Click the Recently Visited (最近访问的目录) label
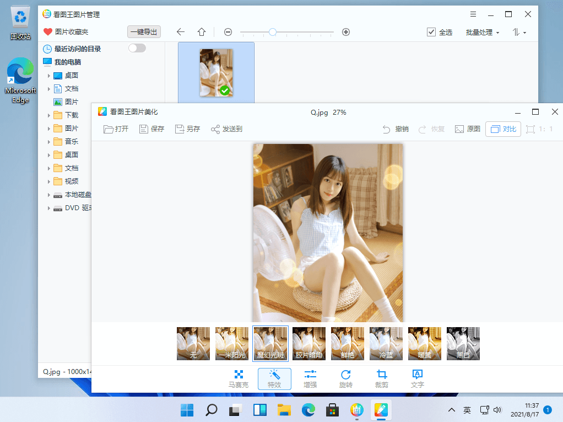Image resolution: width=563 pixels, height=422 pixels. [x=78, y=49]
